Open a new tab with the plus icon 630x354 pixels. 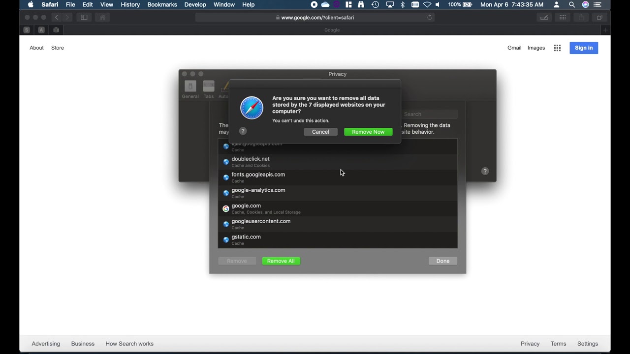(605, 30)
